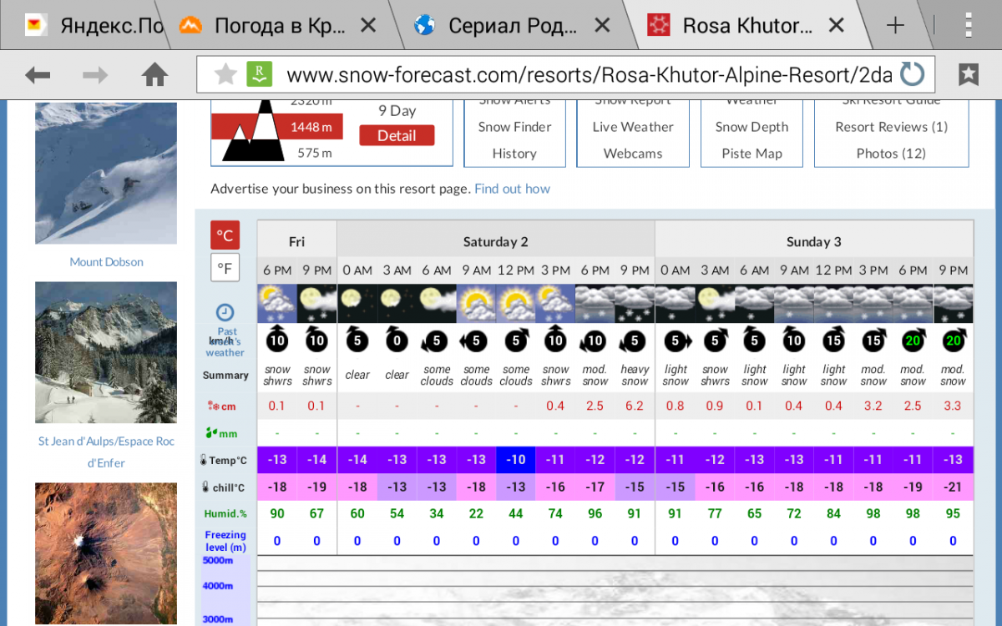Click the humidity value 44
The width and height of the screenshot is (1002, 626).
point(516,514)
